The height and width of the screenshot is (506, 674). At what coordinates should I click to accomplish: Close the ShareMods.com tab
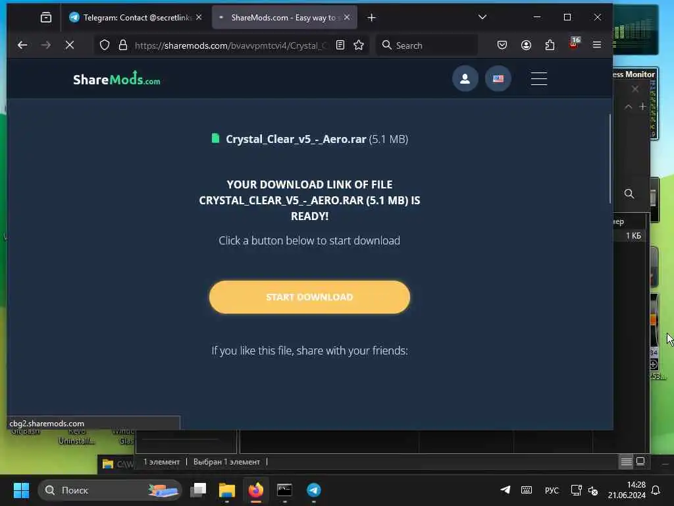[347, 17]
